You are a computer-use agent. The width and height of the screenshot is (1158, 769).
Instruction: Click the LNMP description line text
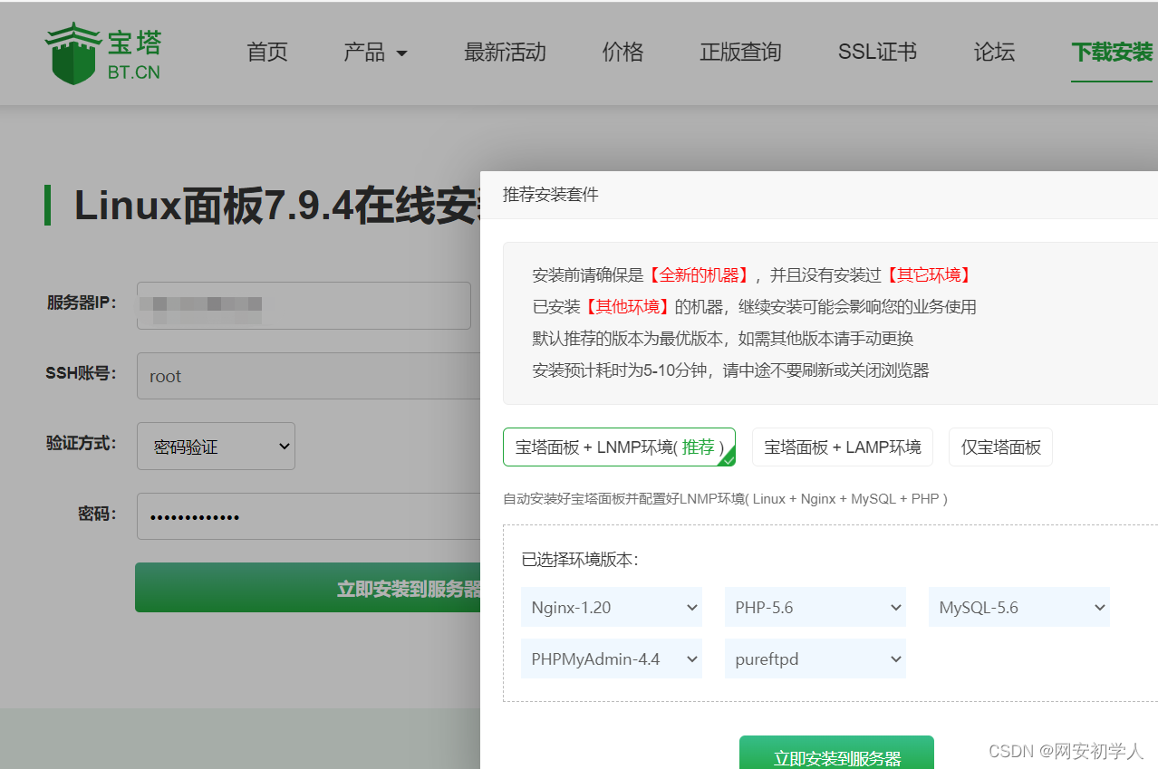[725, 499]
